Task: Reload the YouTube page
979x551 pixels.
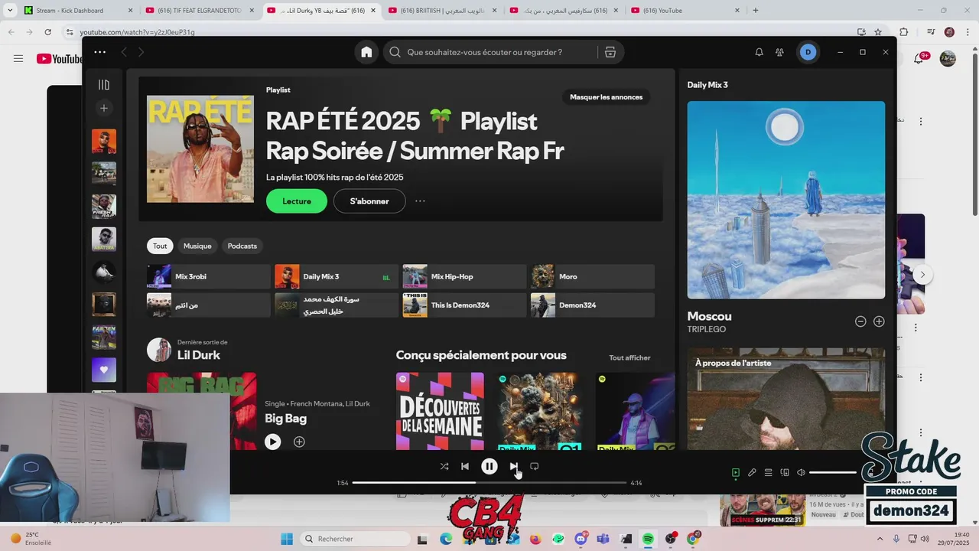Action: pyautogui.click(x=47, y=32)
